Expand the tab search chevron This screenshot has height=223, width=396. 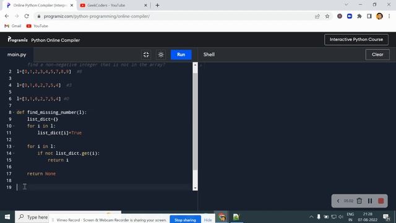(346, 4)
